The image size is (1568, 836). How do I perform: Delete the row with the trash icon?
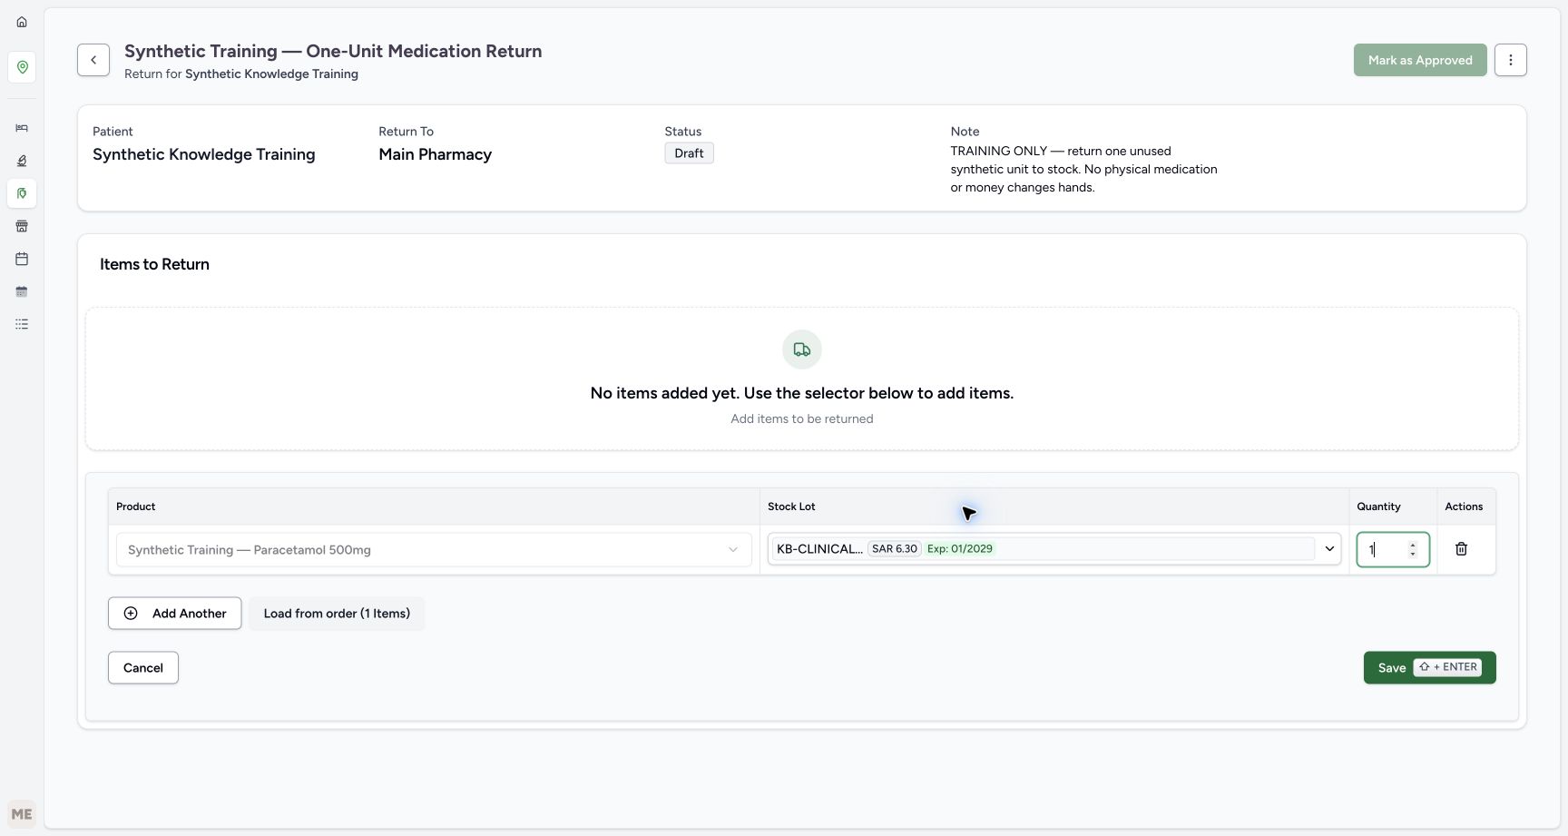[x=1461, y=549]
